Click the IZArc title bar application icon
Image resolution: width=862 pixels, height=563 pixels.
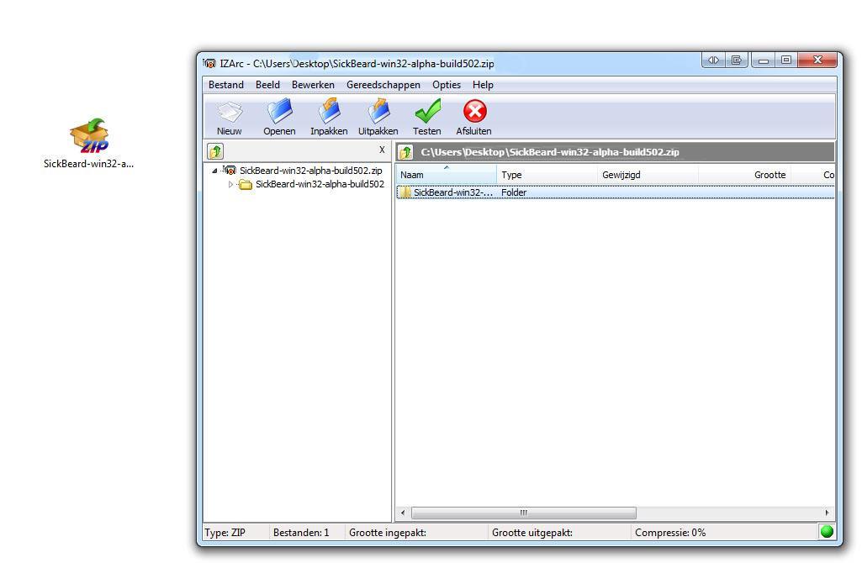click(x=209, y=63)
